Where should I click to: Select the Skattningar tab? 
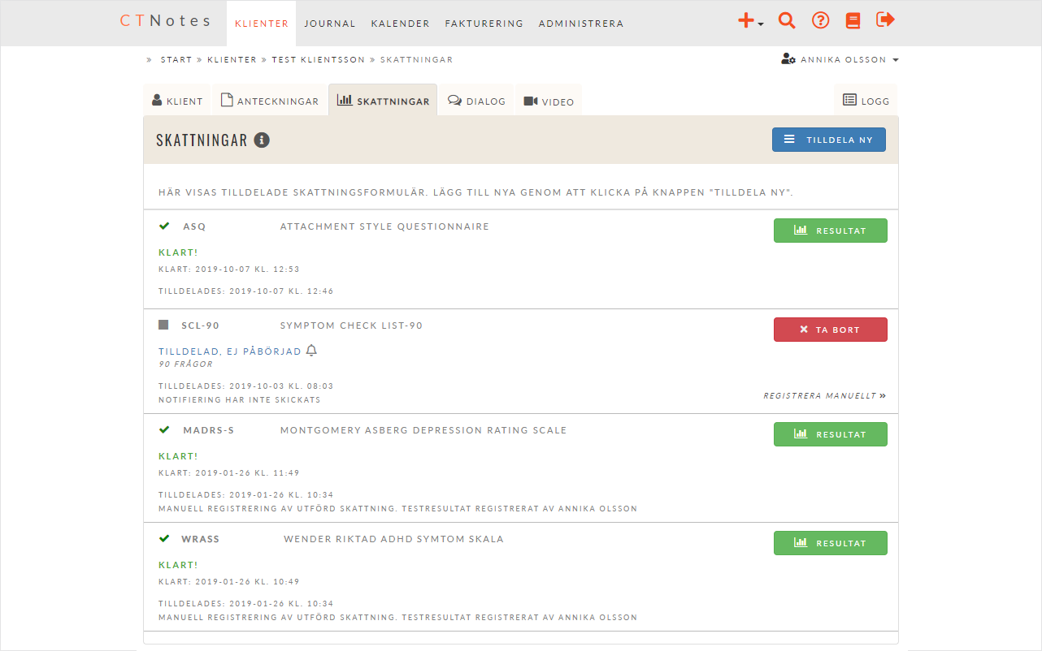pyautogui.click(x=383, y=101)
